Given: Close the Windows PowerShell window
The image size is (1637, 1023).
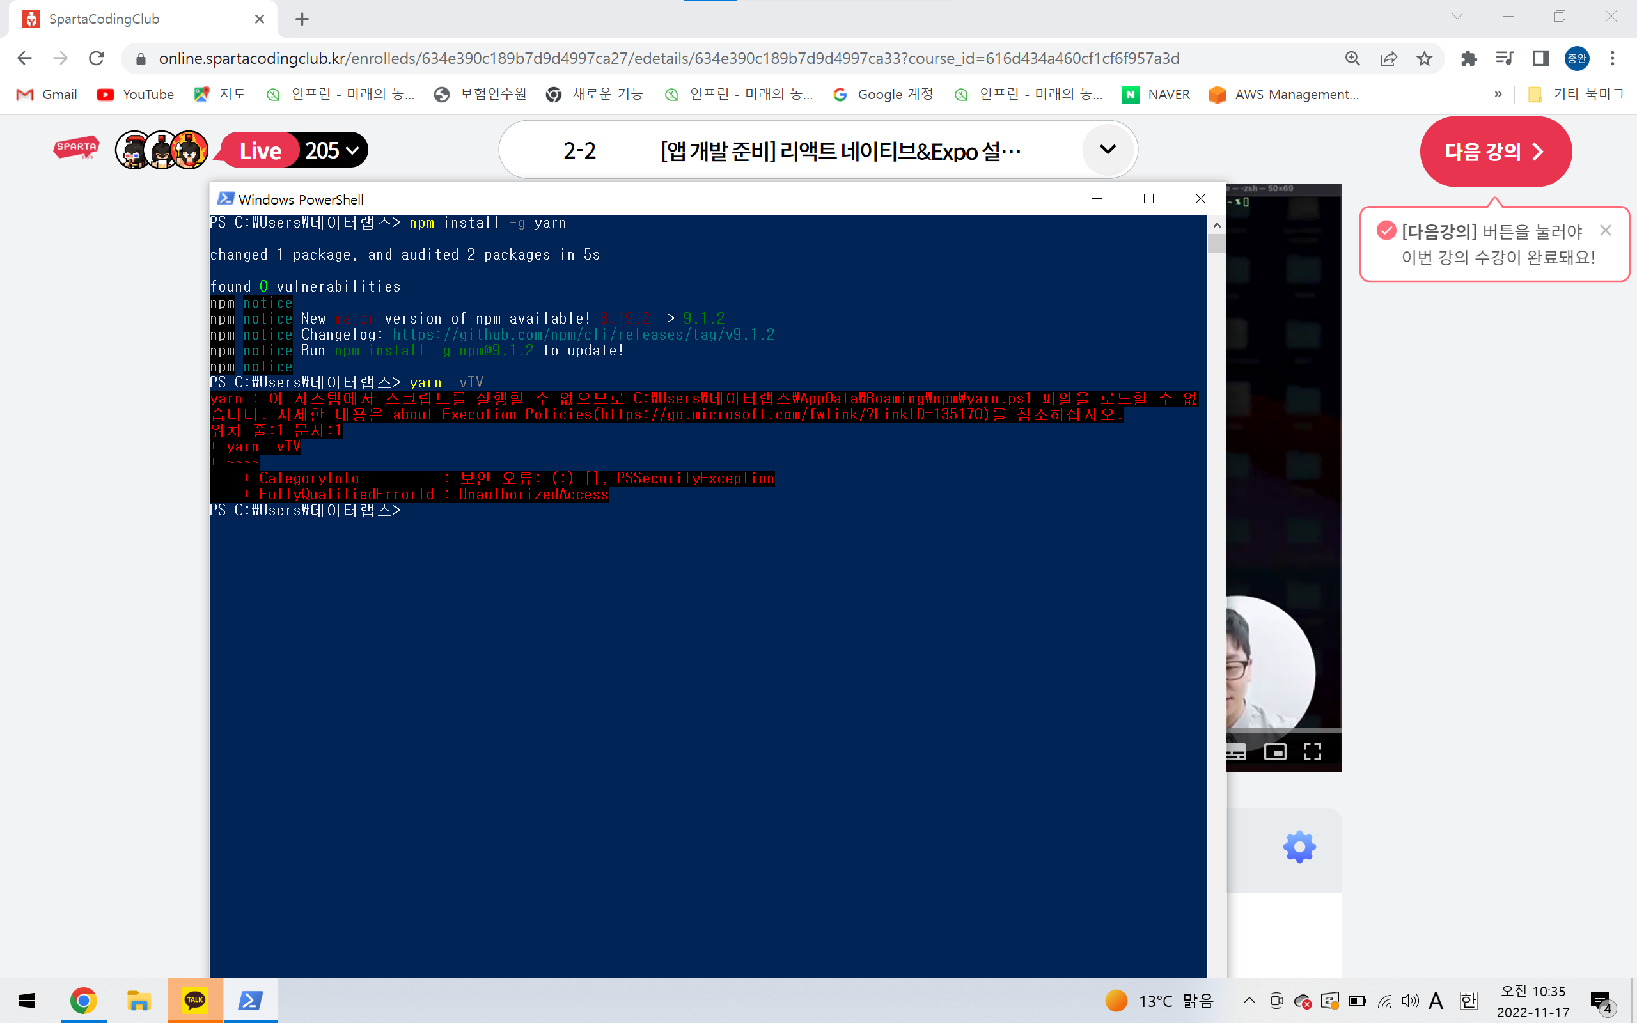Looking at the screenshot, I should tap(1200, 198).
